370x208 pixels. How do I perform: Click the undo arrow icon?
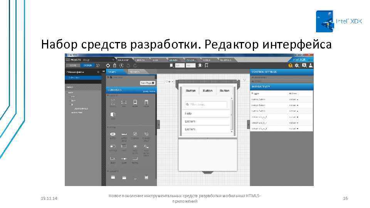128,65
